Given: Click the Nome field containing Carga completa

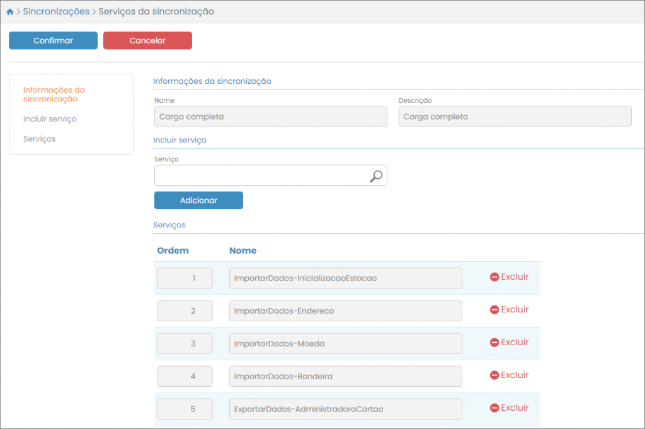Looking at the screenshot, I should coord(270,117).
